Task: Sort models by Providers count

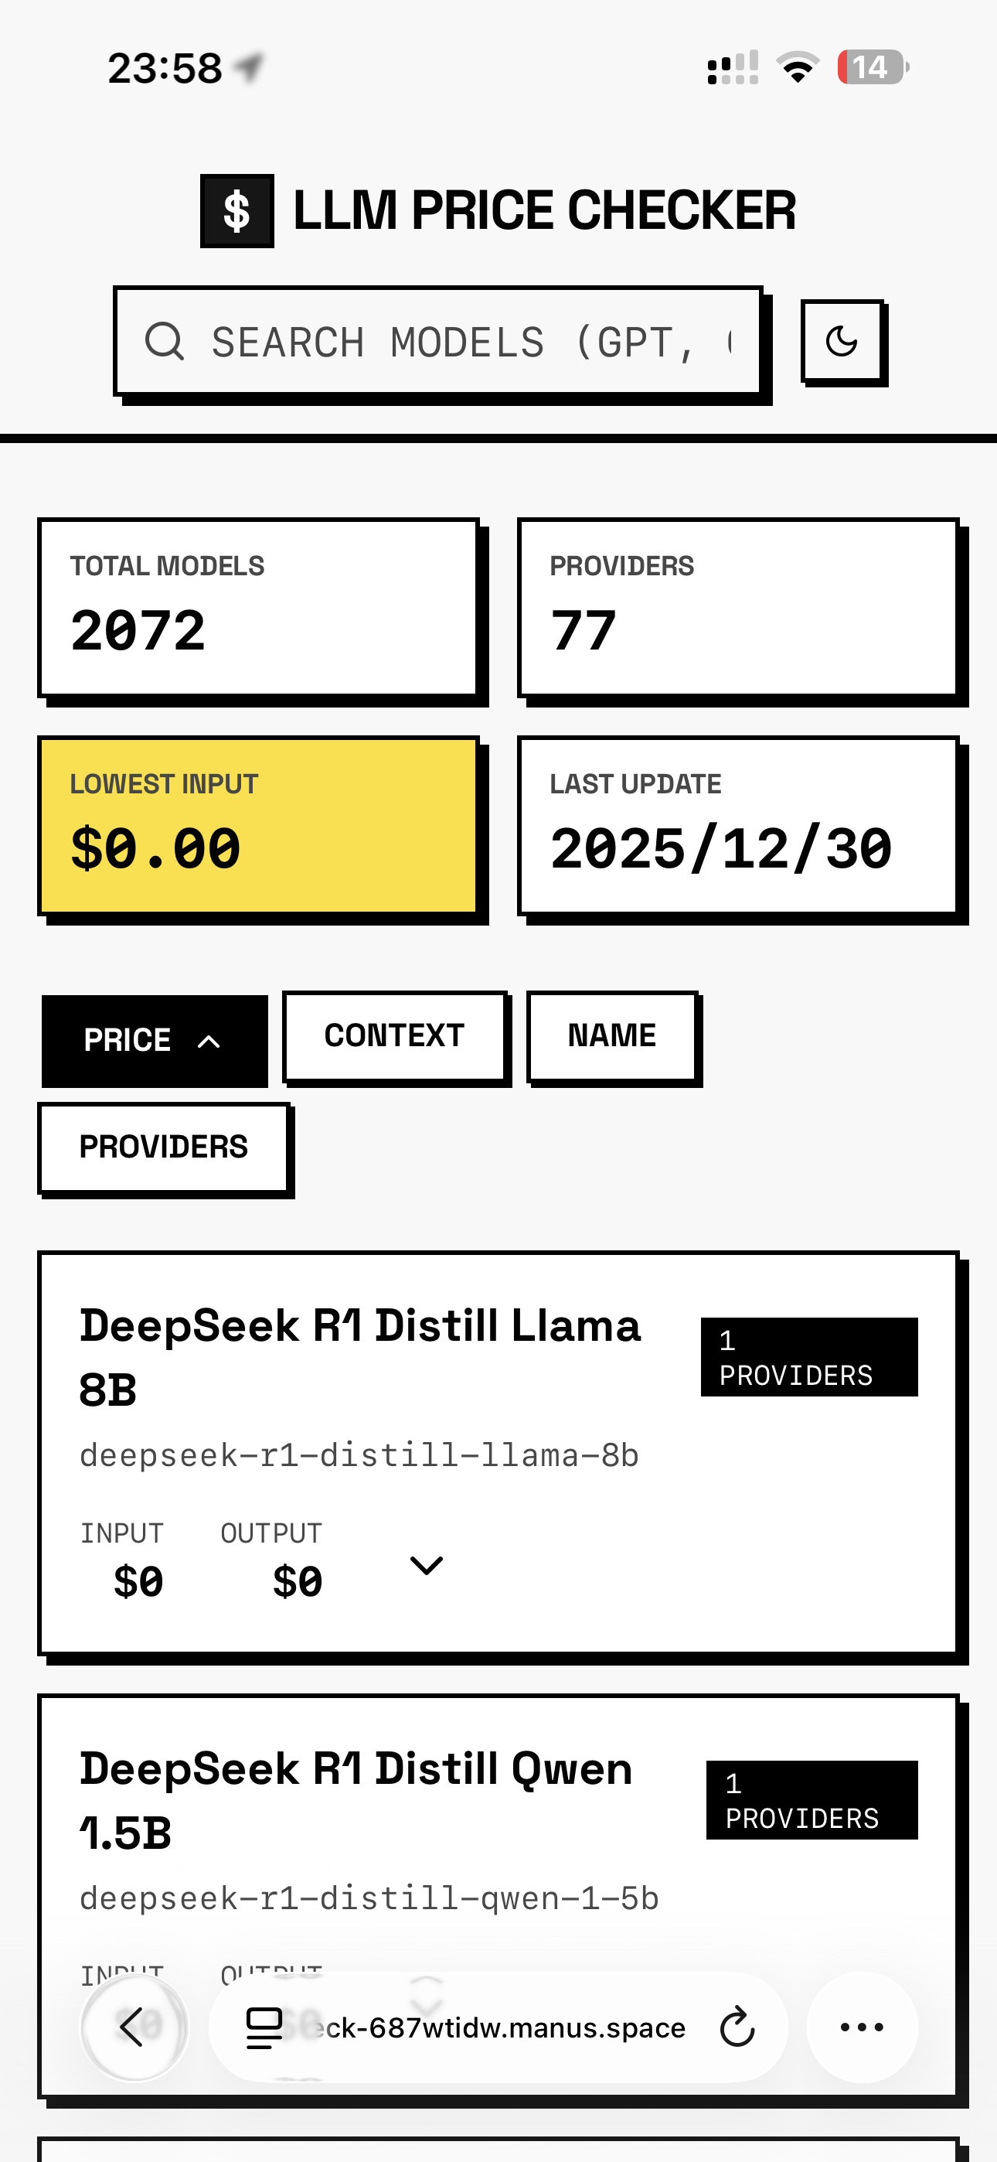Action: 164,1147
